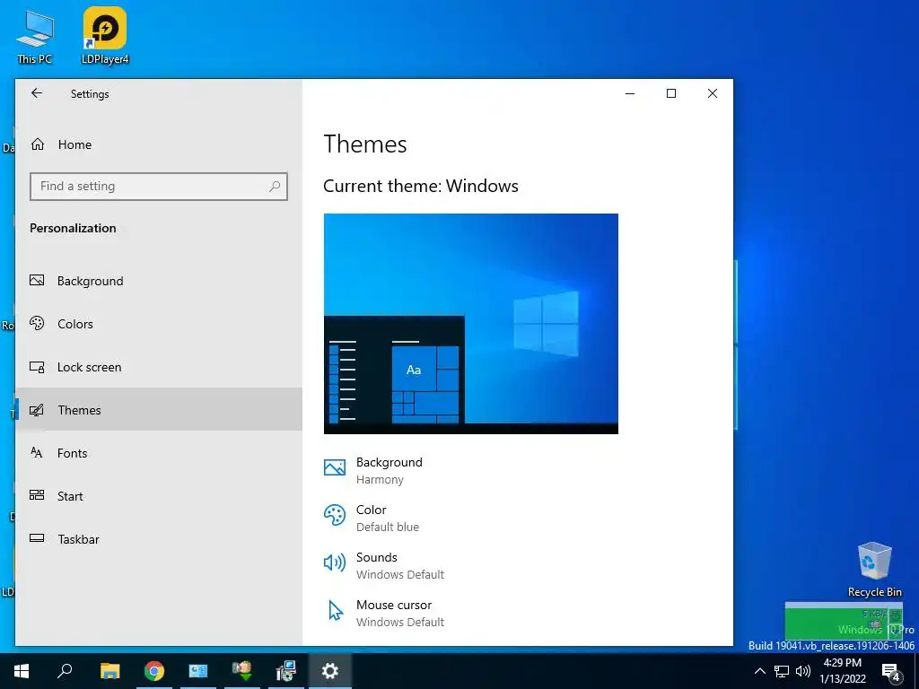Open the Lock screen settings page
Viewport: 919px width, 689px height.
159,367
